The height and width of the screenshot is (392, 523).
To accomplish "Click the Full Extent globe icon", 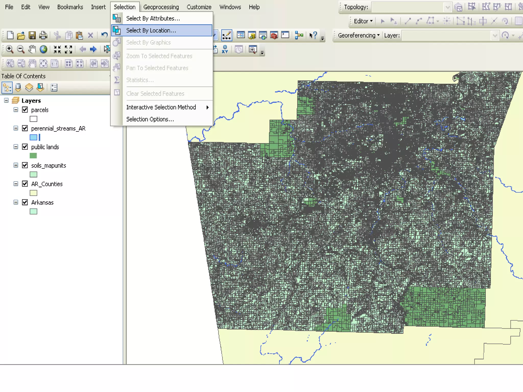I will pyautogui.click(x=43, y=49).
